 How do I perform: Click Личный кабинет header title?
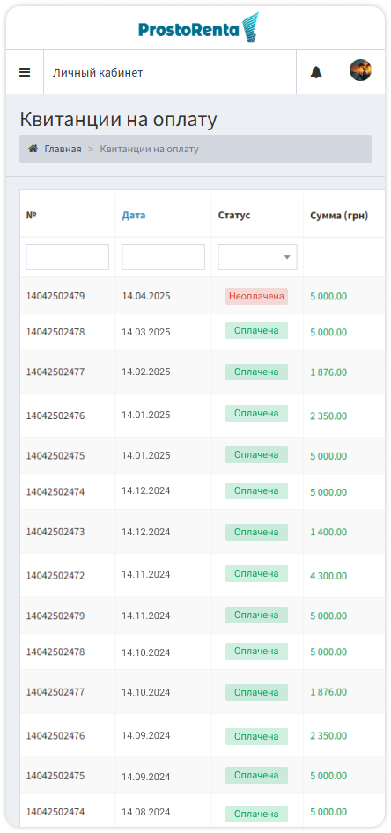[x=98, y=73]
